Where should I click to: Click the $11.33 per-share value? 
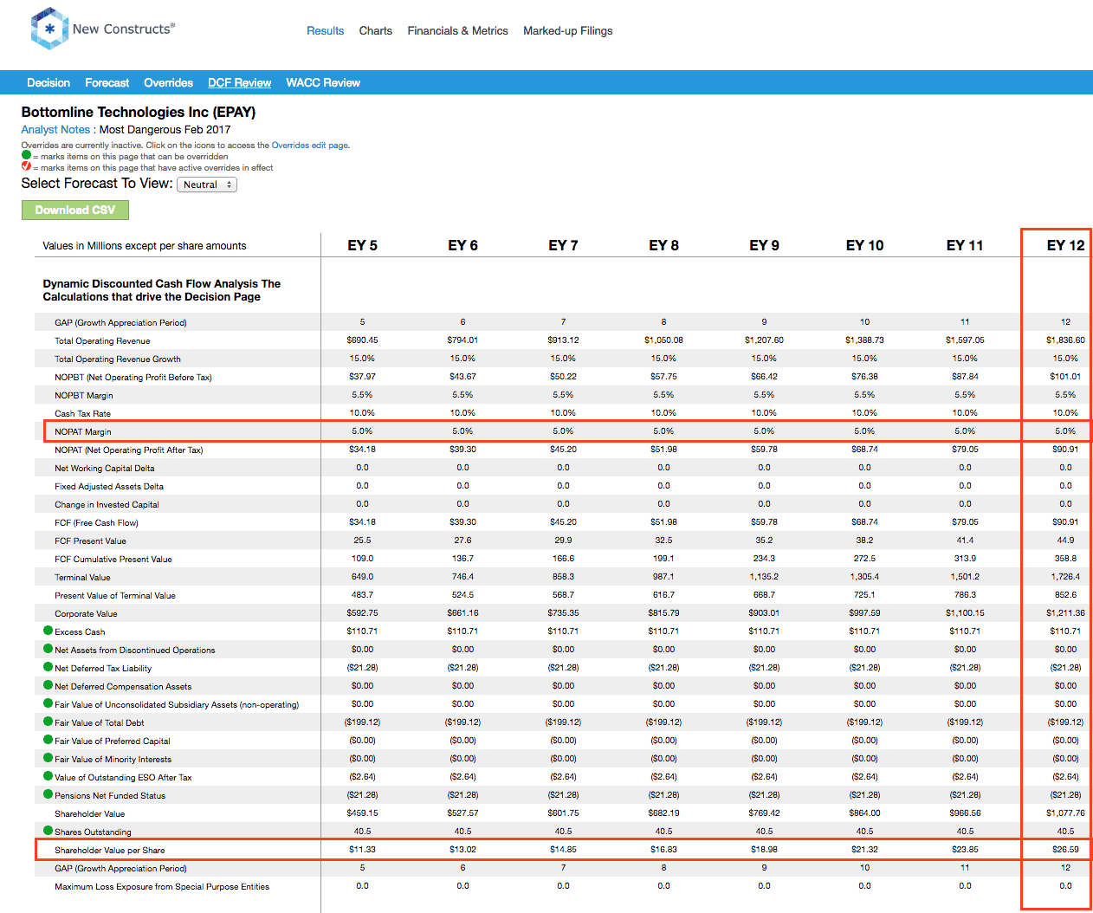click(x=363, y=849)
